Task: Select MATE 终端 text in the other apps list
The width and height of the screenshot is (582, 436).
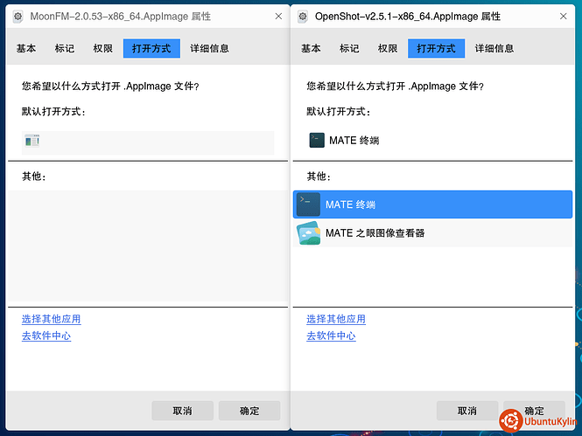Action: tap(350, 204)
